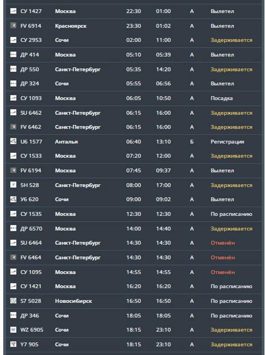265x355 pixels.
Task: Open flight ДР 550 to Санкт-Петербург
Action: (x=134, y=69)
